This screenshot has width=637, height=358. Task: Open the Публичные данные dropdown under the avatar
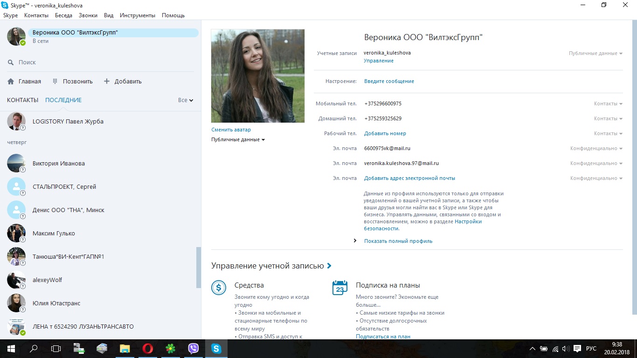pos(238,139)
